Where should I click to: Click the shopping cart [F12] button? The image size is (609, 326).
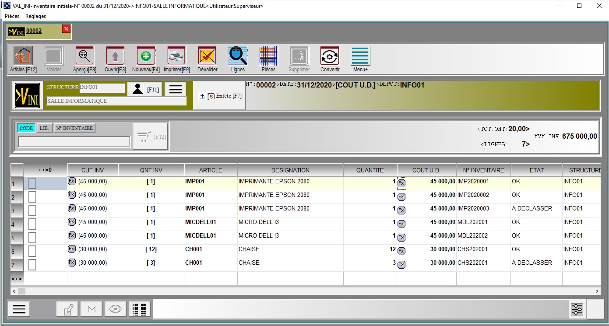(x=150, y=137)
